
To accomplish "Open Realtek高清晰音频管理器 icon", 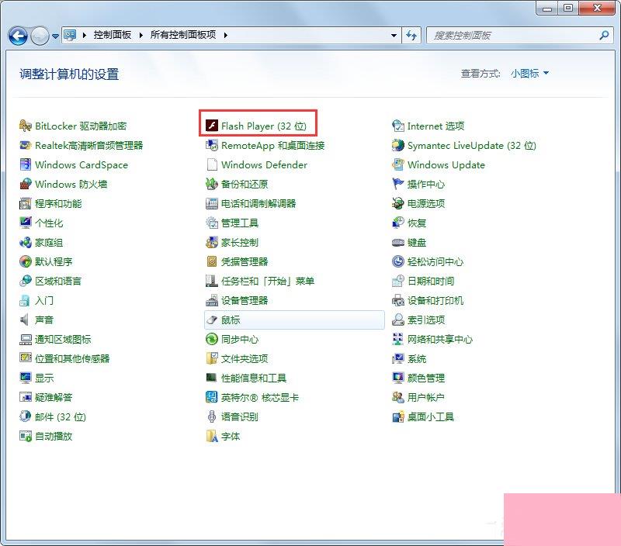I will coord(26,145).
